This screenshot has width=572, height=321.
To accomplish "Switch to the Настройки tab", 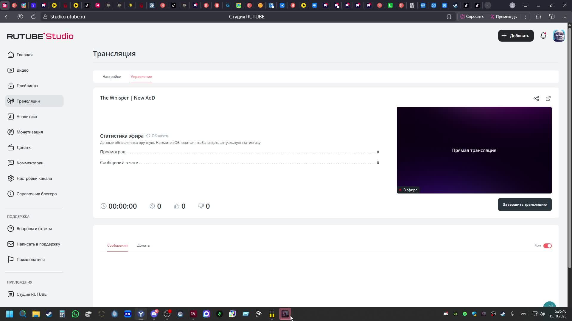I will coord(112,77).
